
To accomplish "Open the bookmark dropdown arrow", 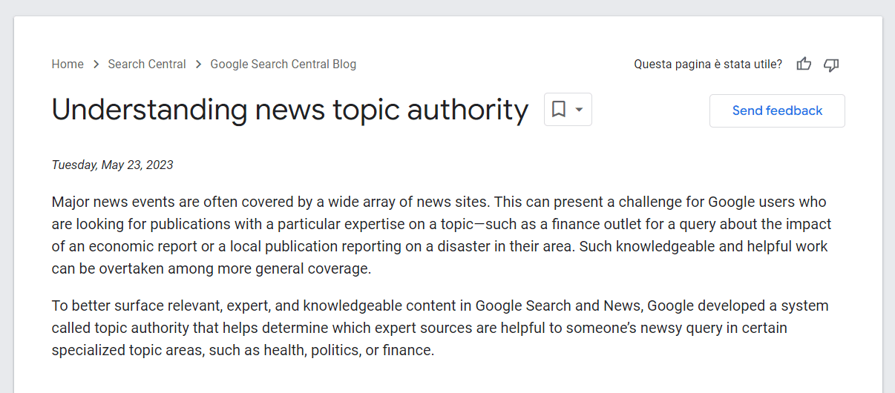I will point(579,110).
